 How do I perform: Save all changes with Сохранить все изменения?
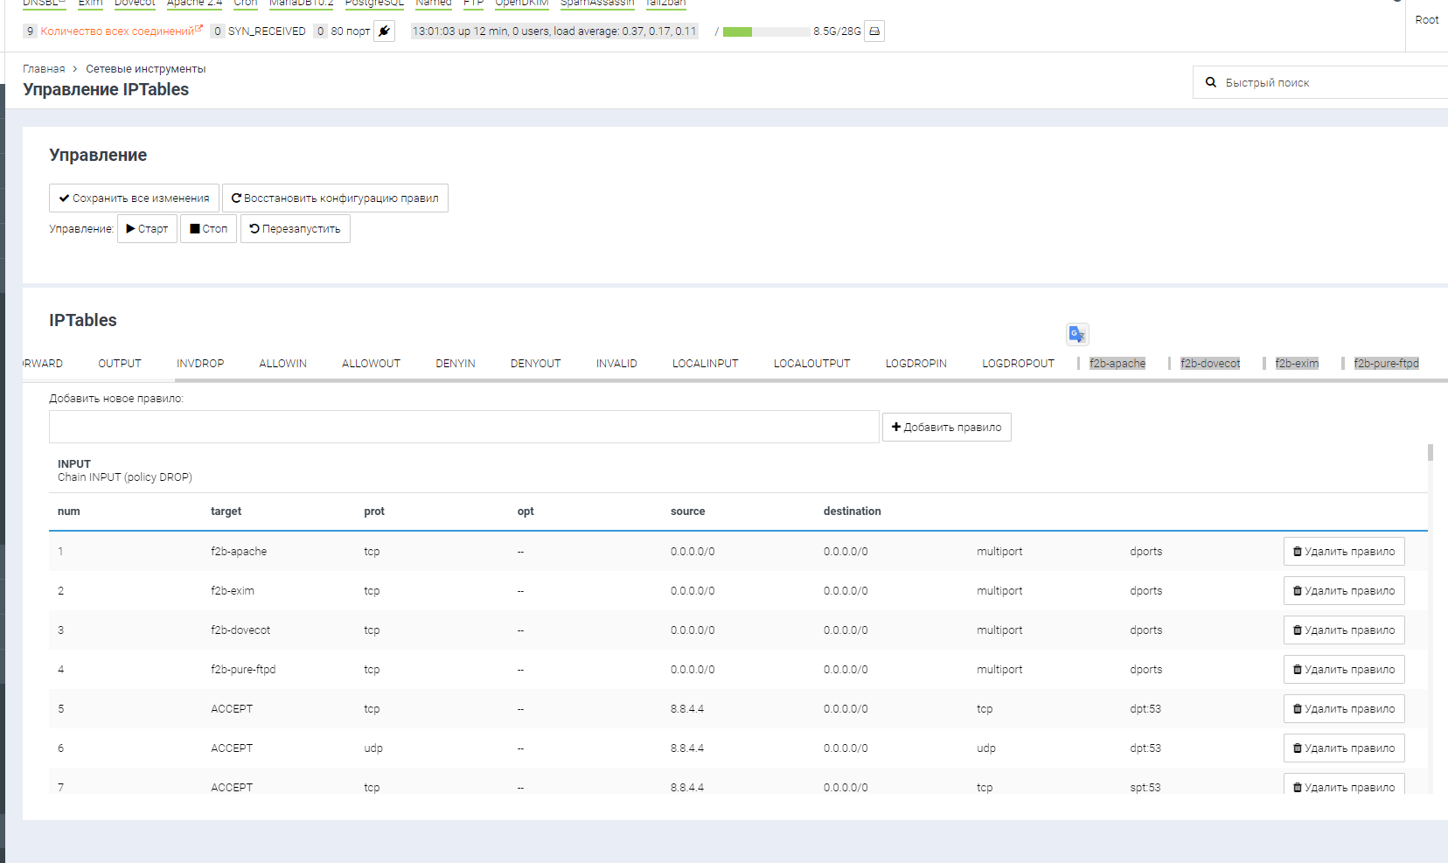(x=134, y=198)
